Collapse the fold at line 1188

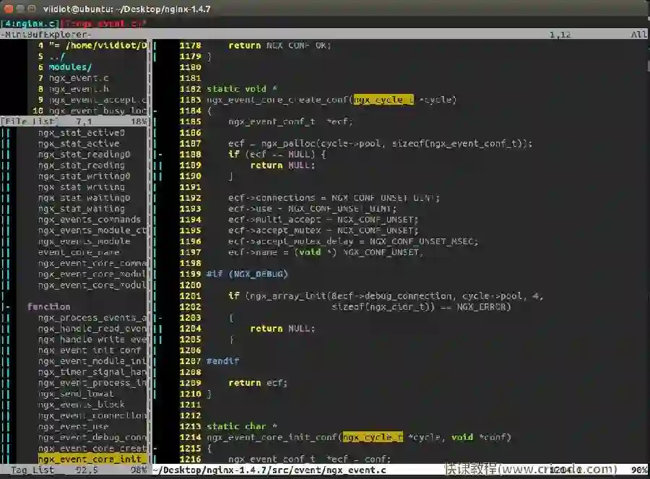pos(160,155)
